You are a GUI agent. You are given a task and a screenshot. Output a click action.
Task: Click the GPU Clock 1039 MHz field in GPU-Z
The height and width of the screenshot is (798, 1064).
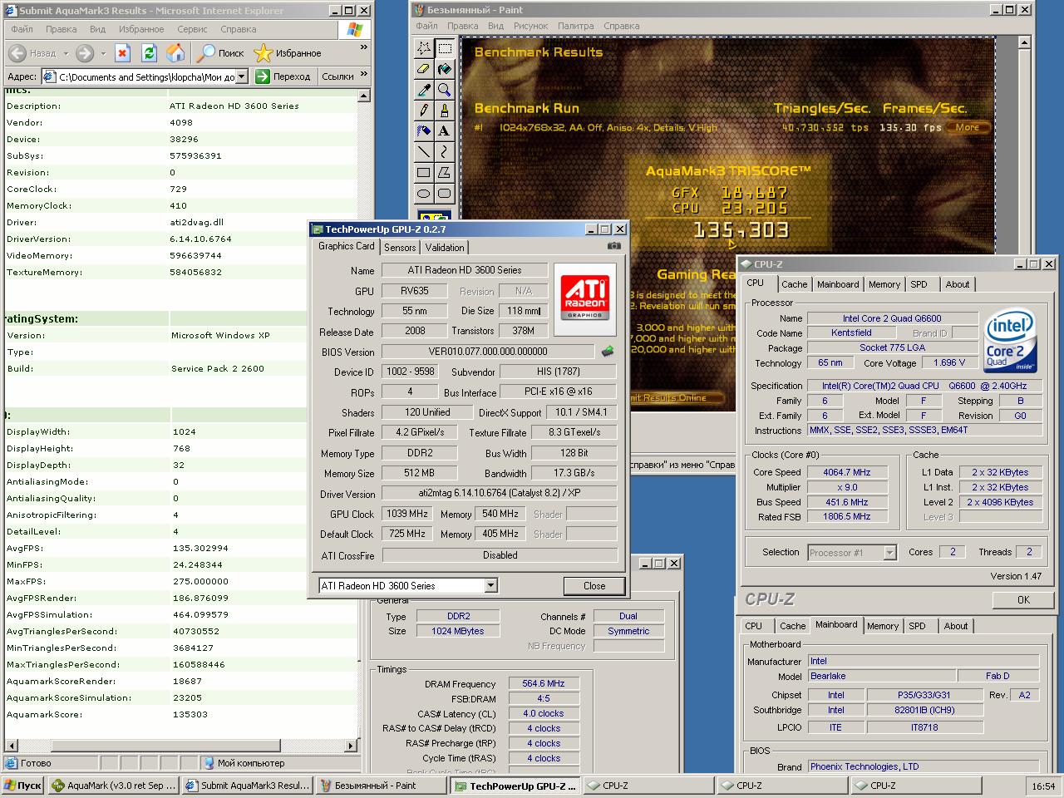pyautogui.click(x=407, y=515)
